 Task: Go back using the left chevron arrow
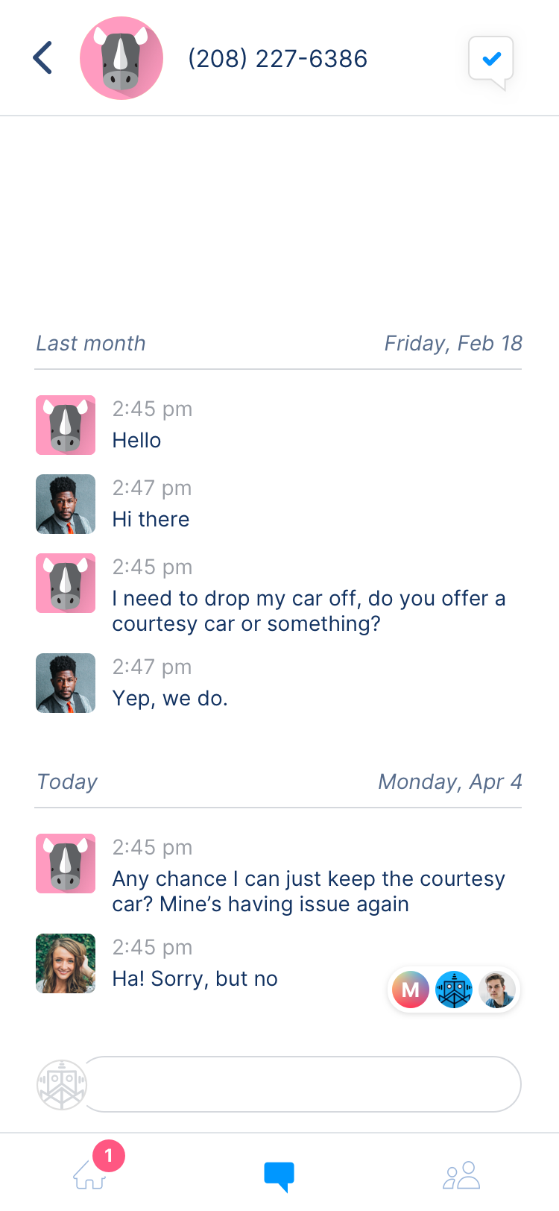(43, 58)
